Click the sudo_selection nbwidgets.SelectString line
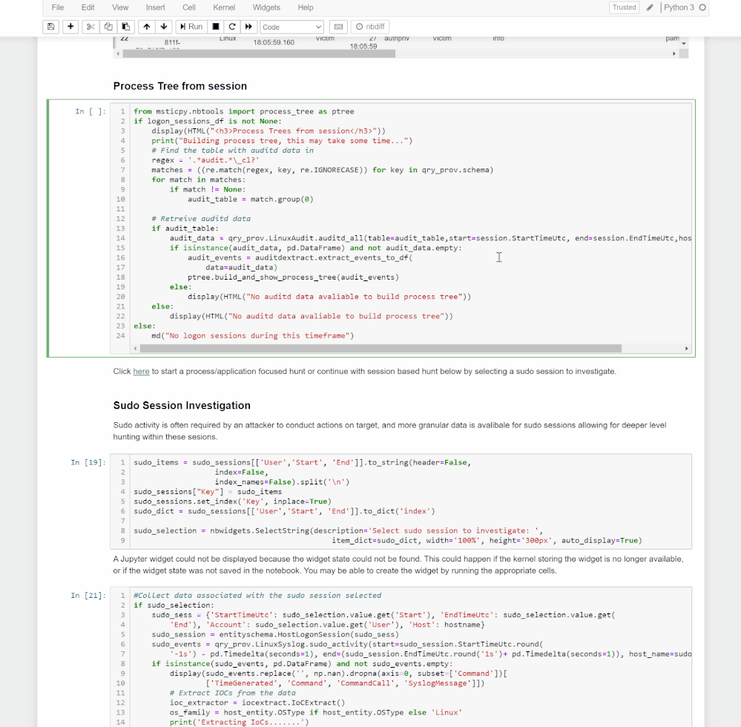741x727 pixels. pos(338,531)
